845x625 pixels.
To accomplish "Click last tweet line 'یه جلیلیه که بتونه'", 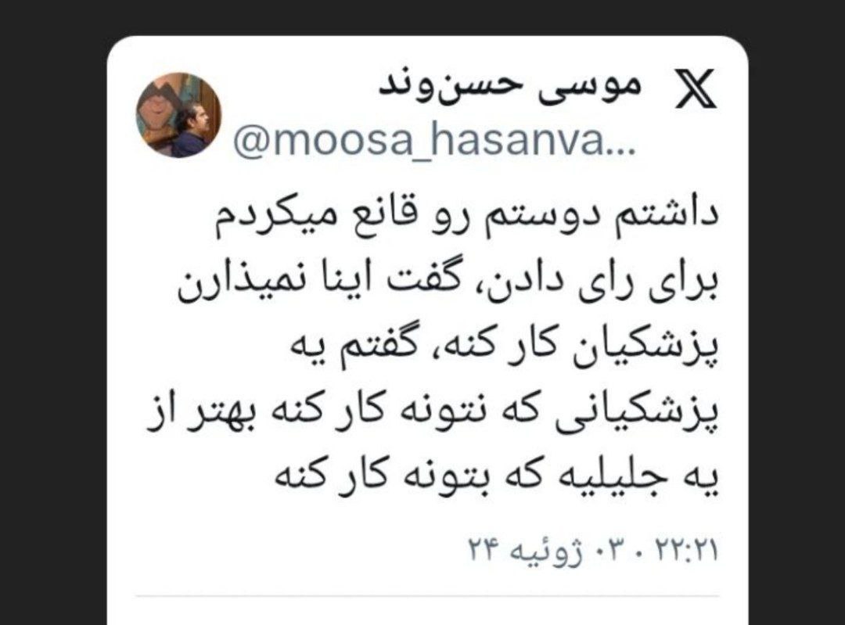I will (x=498, y=479).
